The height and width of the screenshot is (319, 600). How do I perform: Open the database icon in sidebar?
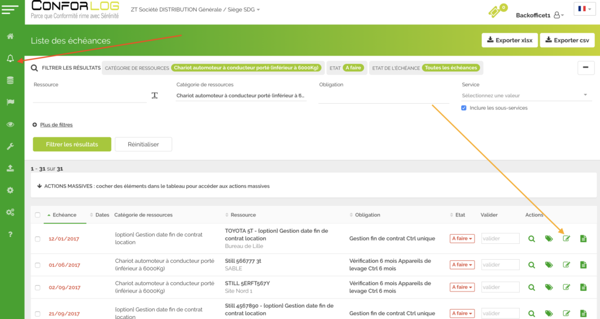coord(11,80)
